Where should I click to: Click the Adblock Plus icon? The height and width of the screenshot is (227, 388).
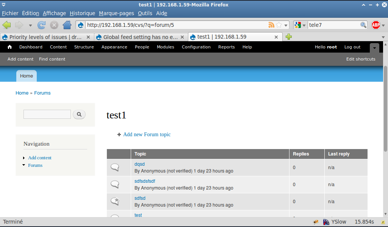coord(375,25)
